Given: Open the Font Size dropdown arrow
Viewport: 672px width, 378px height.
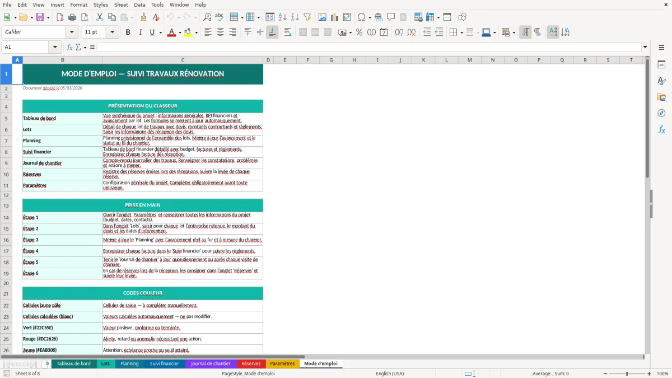Looking at the screenshot, I should (113, 32).
